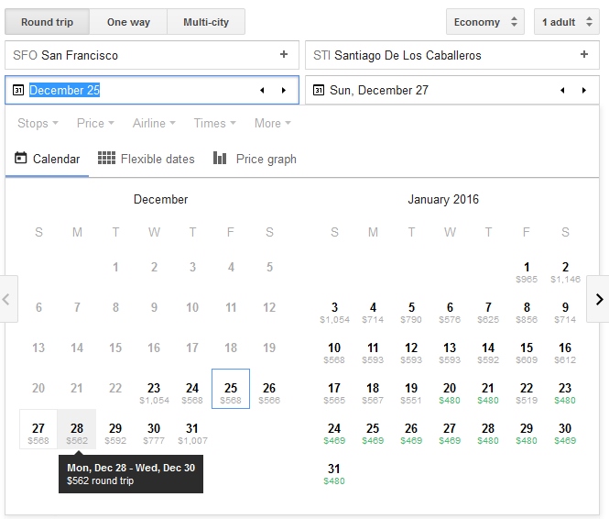The width and height of the screenshot is (609, 519).
Task: Click previous-day arrow for departure date
Action: pyautogui.click(x=262, y=90)
